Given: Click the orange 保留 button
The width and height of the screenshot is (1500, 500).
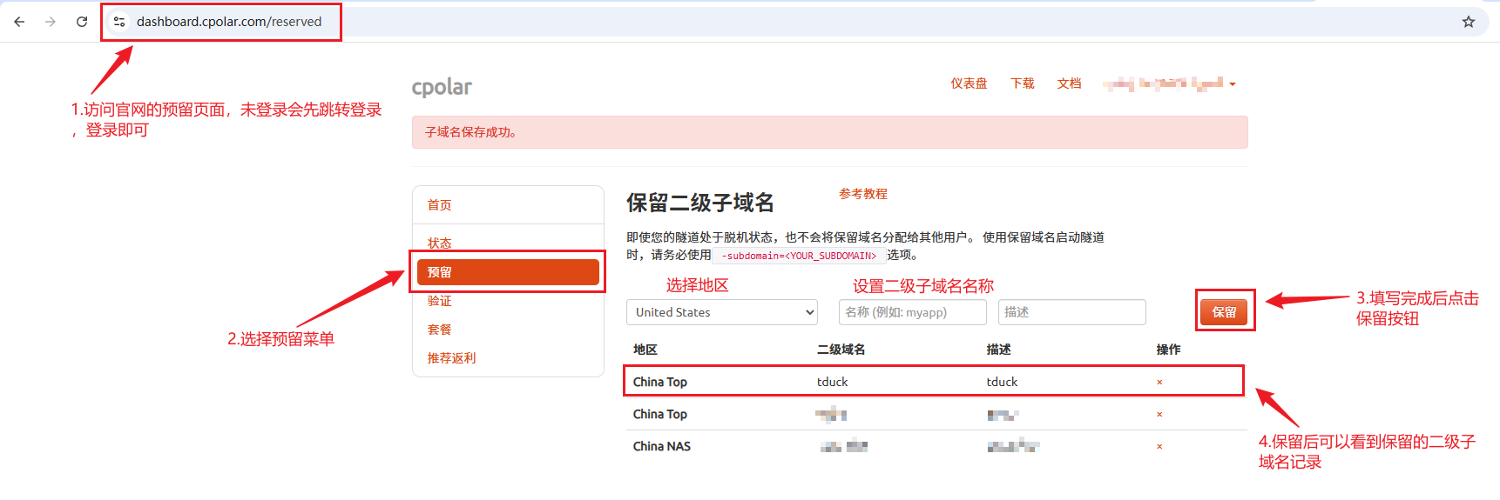Looking at the screenshot, I should click(x=1224, y=312).
